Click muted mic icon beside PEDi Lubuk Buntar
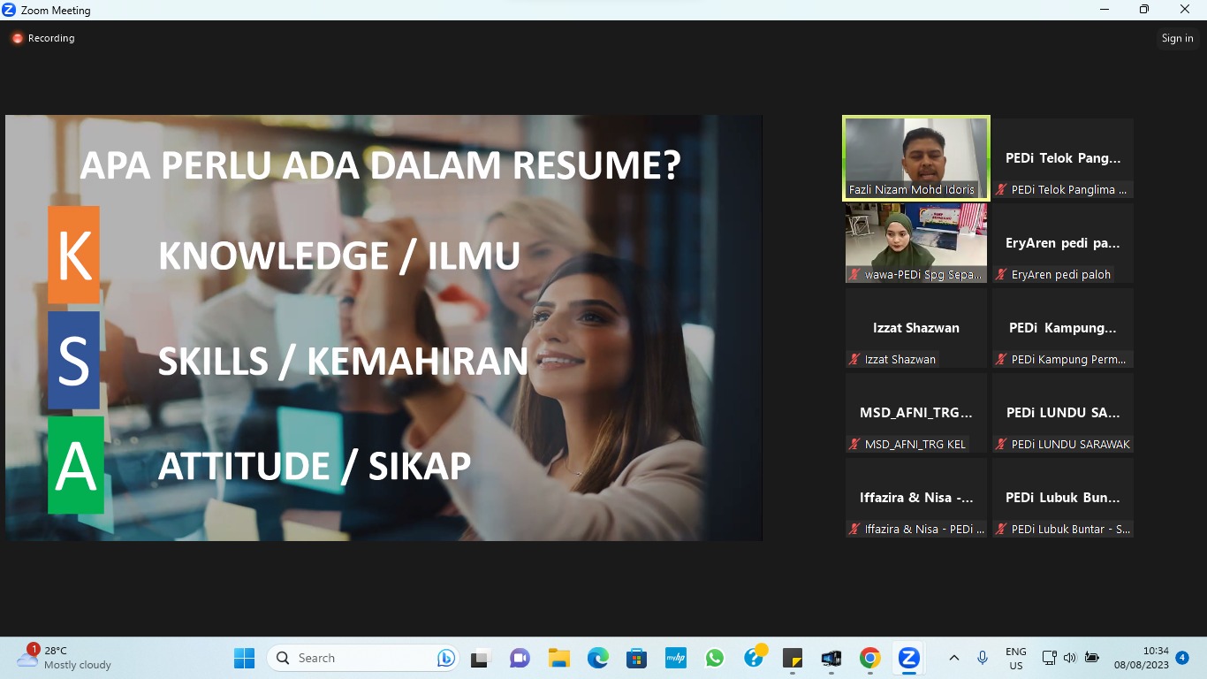The width and height of the screenshot is (1207, 679). pos(1001,529)
